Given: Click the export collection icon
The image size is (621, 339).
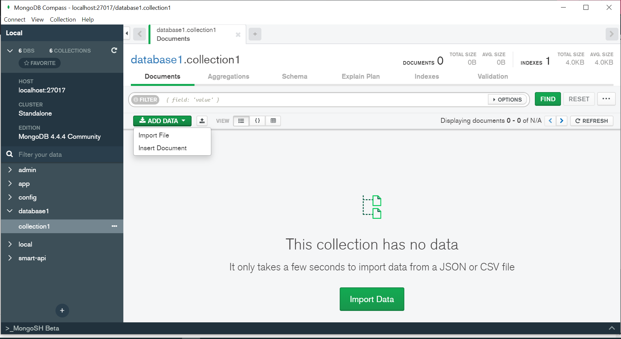Looking at the screenshot, I should tap(202, 121).
